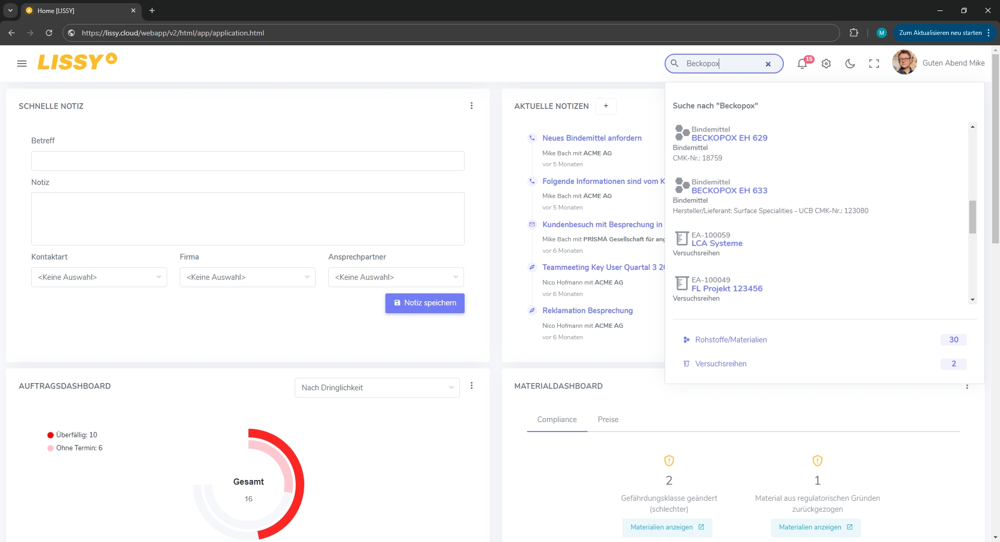Open search result BECKOPOX EH 629
1000x542 pixels.
click(x=729, y=138)
